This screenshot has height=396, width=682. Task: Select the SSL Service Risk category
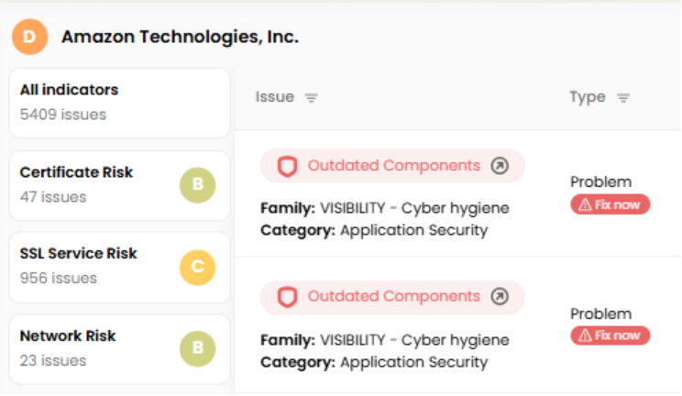point(92,266)
